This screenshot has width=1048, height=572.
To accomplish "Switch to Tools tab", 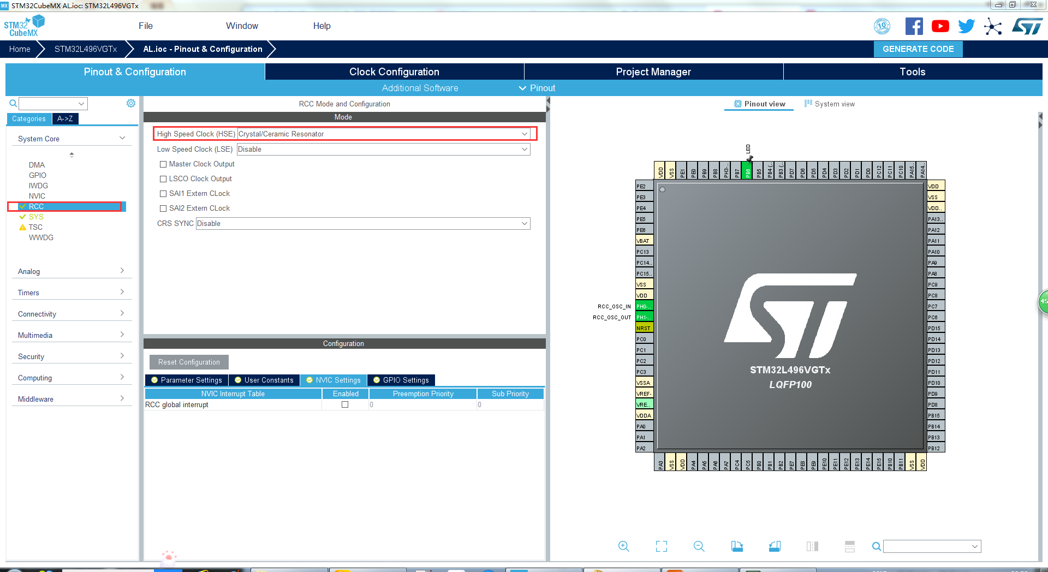I will click(x=913, y=71).
